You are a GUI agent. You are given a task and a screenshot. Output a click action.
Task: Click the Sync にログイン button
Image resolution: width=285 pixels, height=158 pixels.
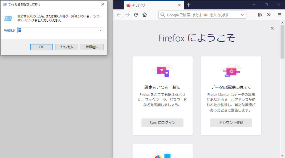click(162, 123)
